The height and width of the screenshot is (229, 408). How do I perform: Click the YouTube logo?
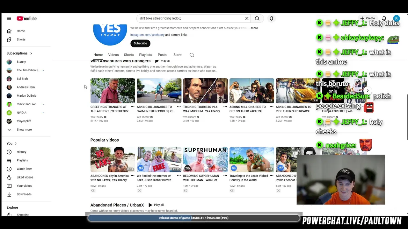[27, 18]
